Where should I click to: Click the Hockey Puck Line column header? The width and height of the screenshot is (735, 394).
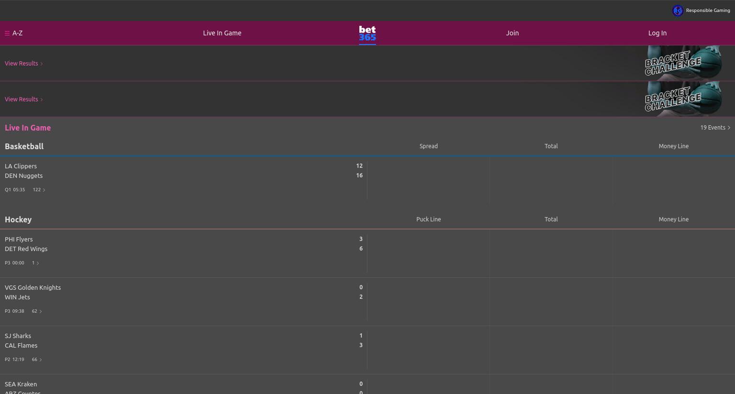coord(429,219)
